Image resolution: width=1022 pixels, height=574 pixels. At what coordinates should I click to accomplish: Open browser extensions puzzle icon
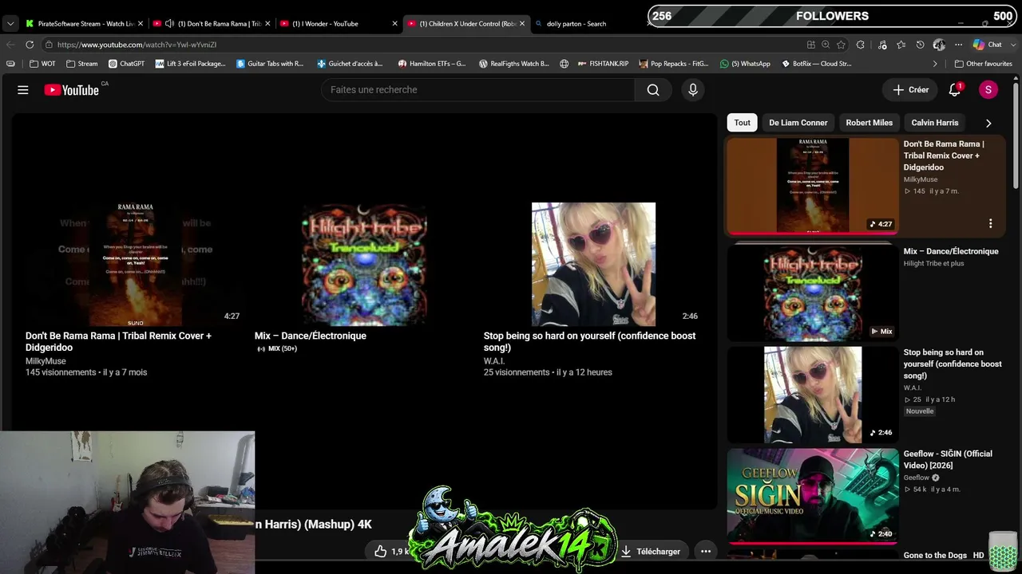[x=861, y=45]
